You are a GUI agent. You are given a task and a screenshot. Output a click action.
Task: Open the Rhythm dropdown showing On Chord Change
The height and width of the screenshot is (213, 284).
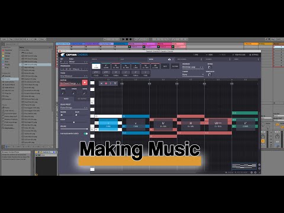(x=70, y=83)
